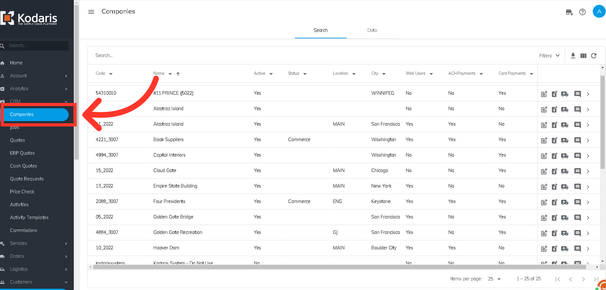606x290 pixels.
Task: Expand the Account sidebar section
Action: [x=34, y=76]
